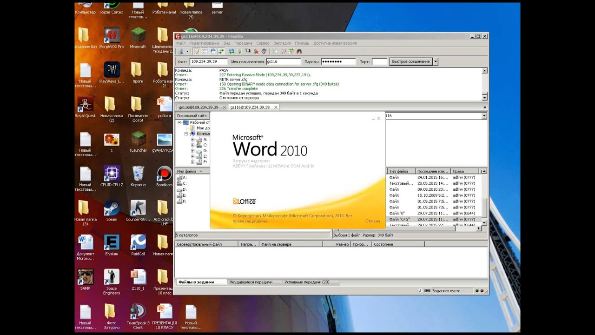The image size is (595, 335).
Task: Expand the A: drive tree node
Action: tap(192, 140)
